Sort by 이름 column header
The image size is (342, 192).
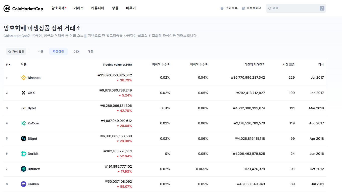[x=24, y=65]
